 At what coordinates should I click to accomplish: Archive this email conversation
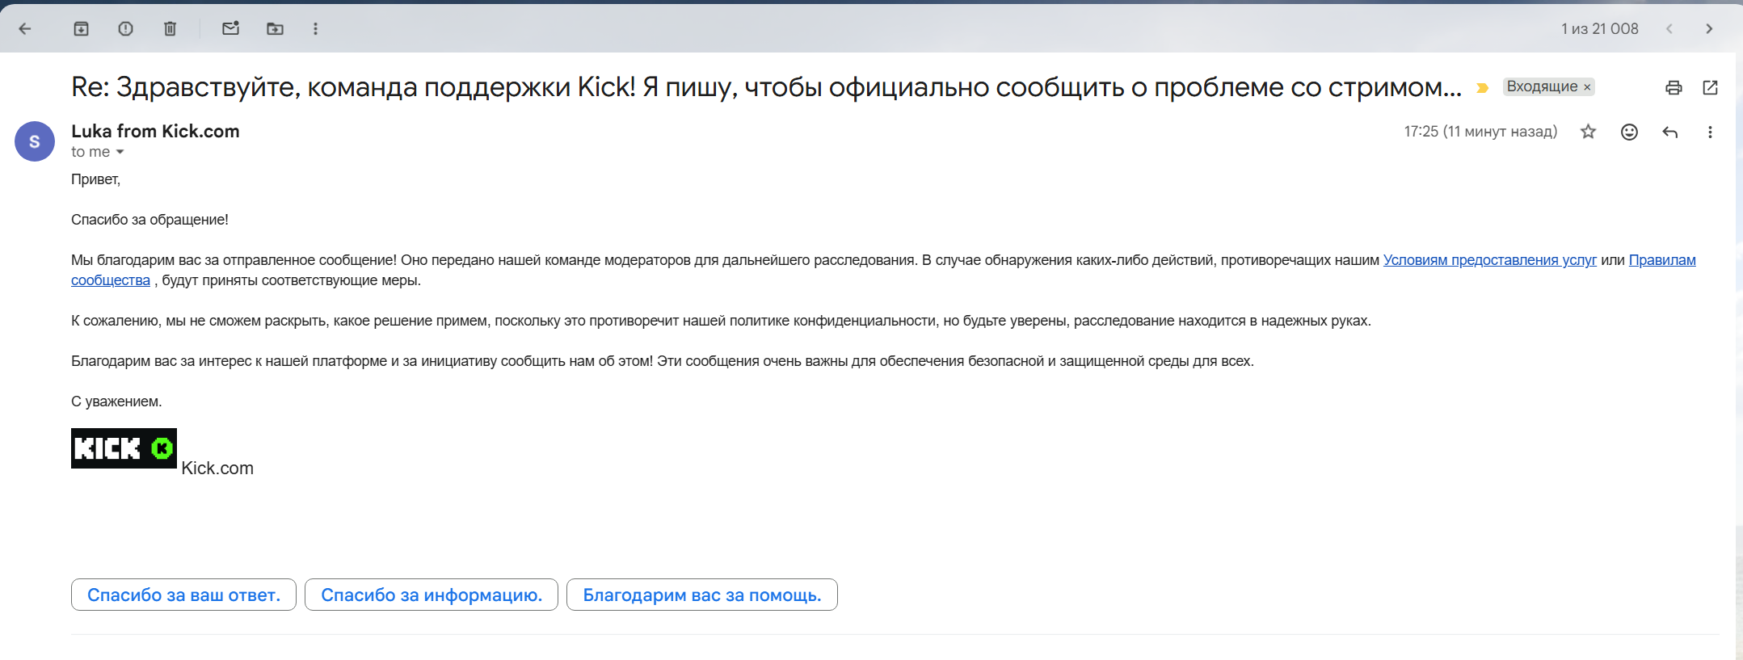pyautogui.click(x=82, y=29)
